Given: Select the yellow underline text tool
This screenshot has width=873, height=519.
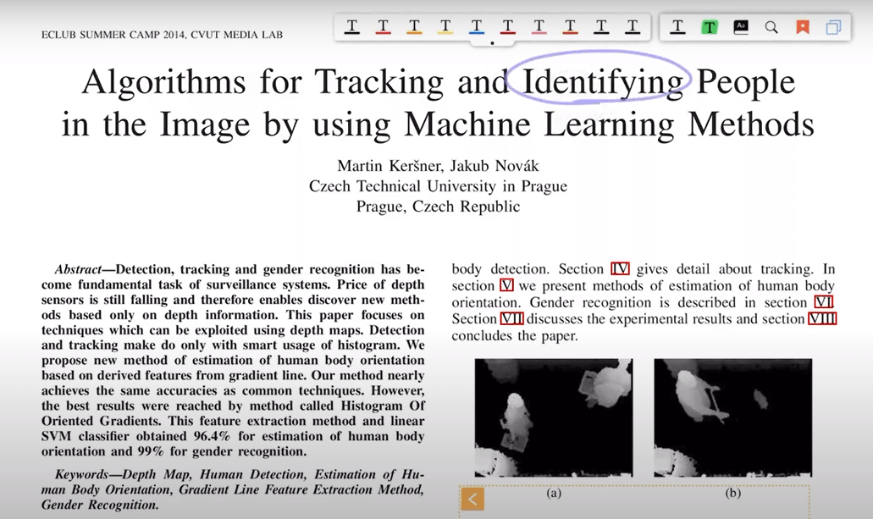Looking at the screenshot, I should tap(445, 27).
